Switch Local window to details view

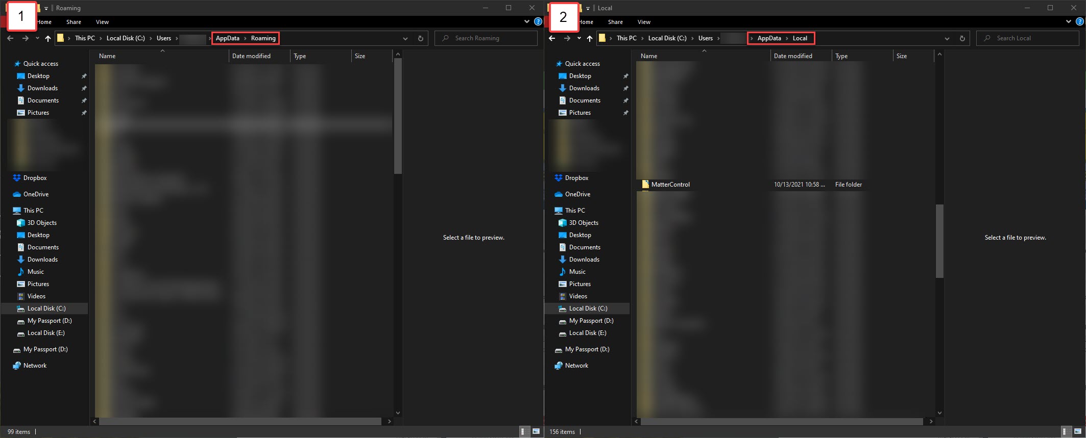click(x=1064, y=431)
